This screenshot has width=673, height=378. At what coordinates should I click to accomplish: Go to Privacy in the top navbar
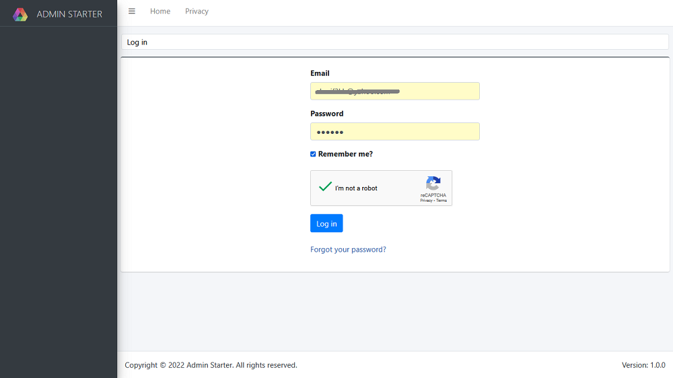[197, 11]
